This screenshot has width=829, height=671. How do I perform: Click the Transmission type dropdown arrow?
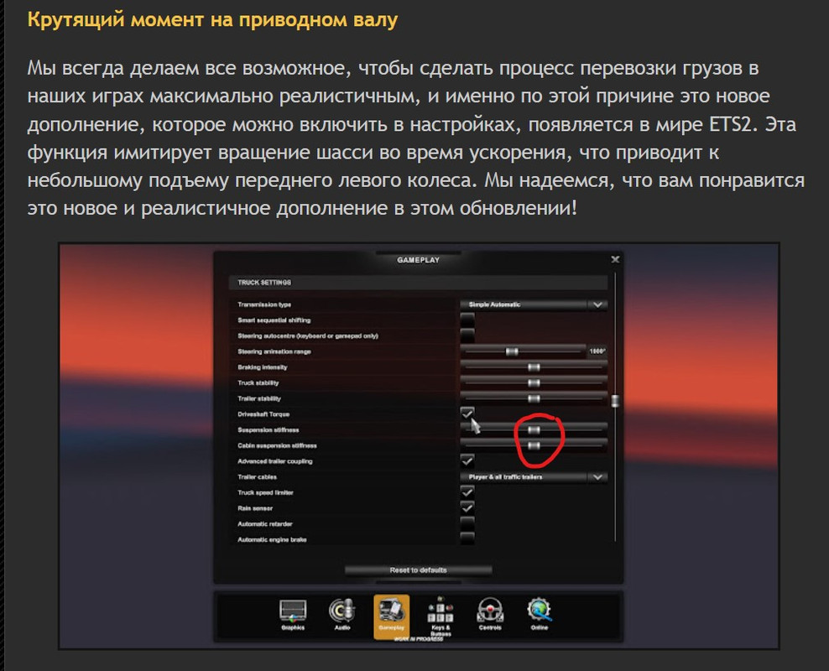pyautogui.click(x=598, y=304)
